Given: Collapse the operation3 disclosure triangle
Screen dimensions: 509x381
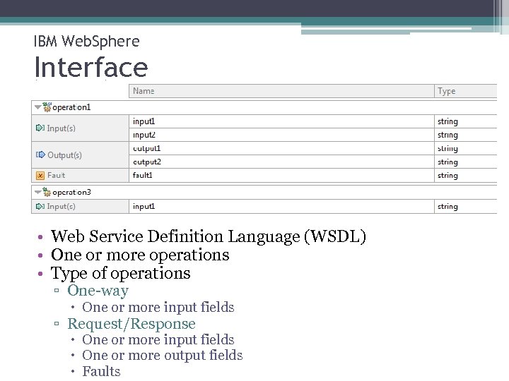Looking at the screenshot, I should coord(38,192).
